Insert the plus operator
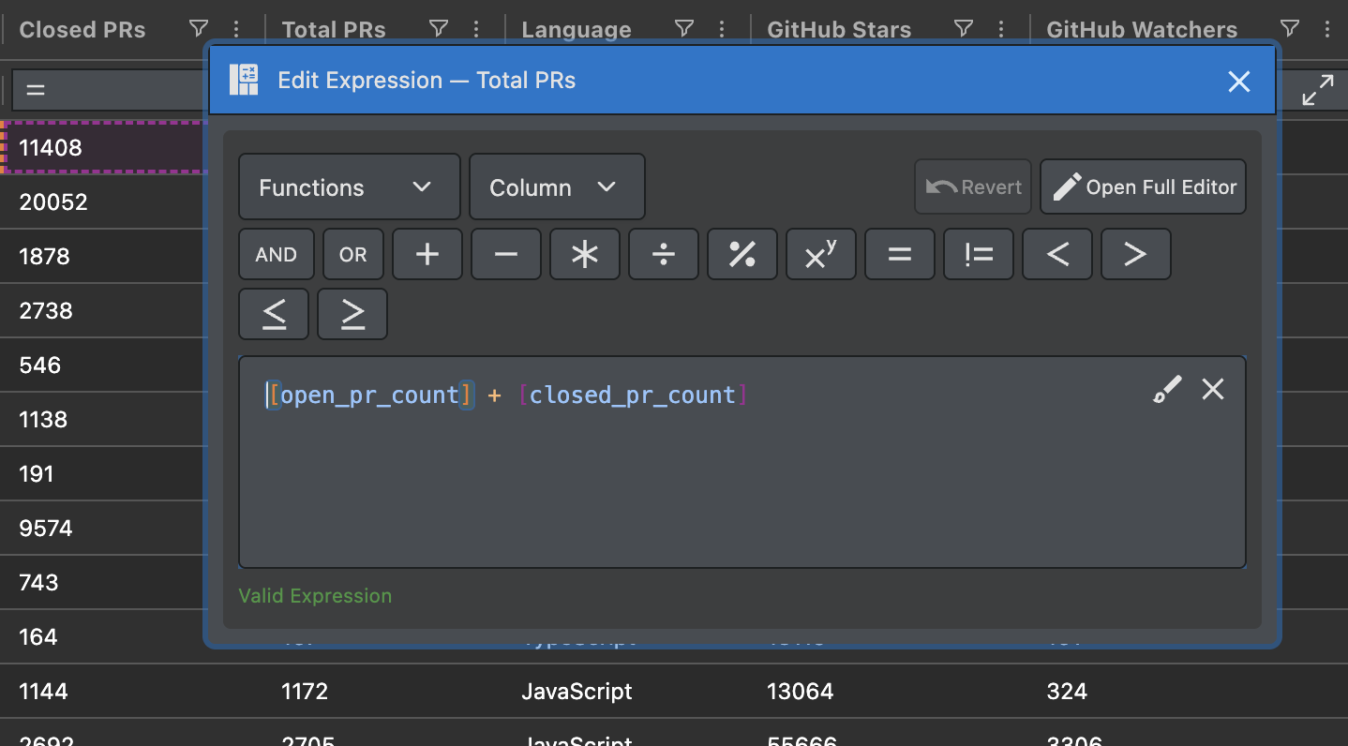This screenshot has width=1348, height=746. (427, 254)
